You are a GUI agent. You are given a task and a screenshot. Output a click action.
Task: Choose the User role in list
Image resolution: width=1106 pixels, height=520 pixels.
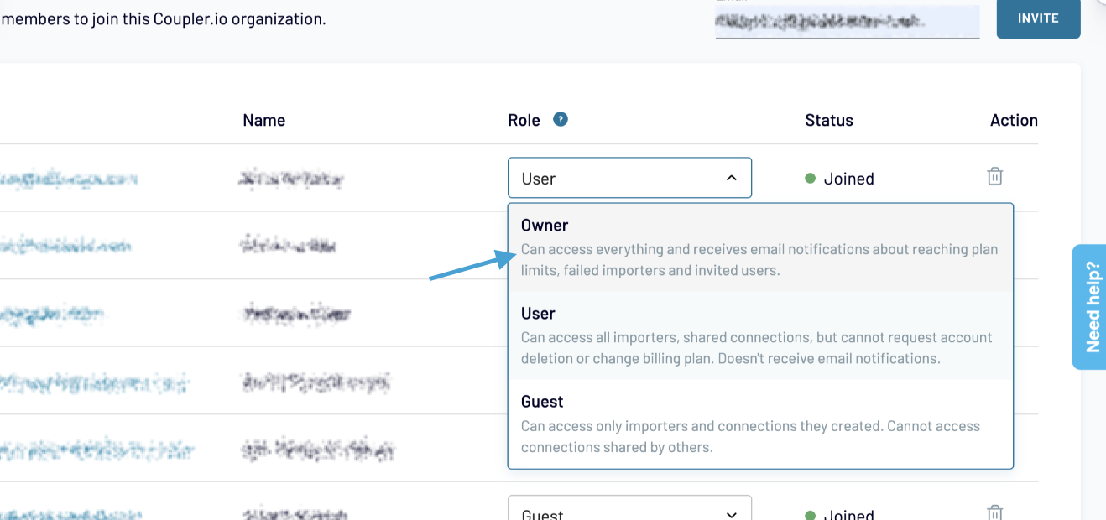tap(760, 335)
